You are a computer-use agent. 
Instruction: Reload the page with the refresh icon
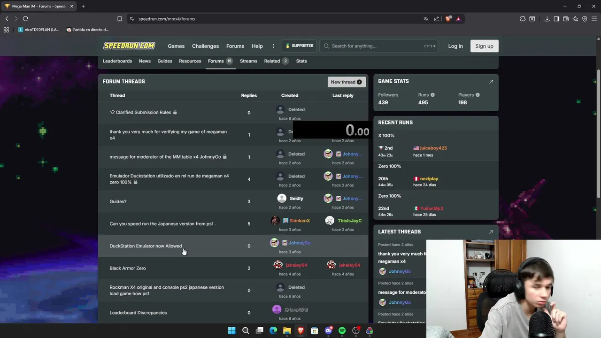tap(25, 19)
